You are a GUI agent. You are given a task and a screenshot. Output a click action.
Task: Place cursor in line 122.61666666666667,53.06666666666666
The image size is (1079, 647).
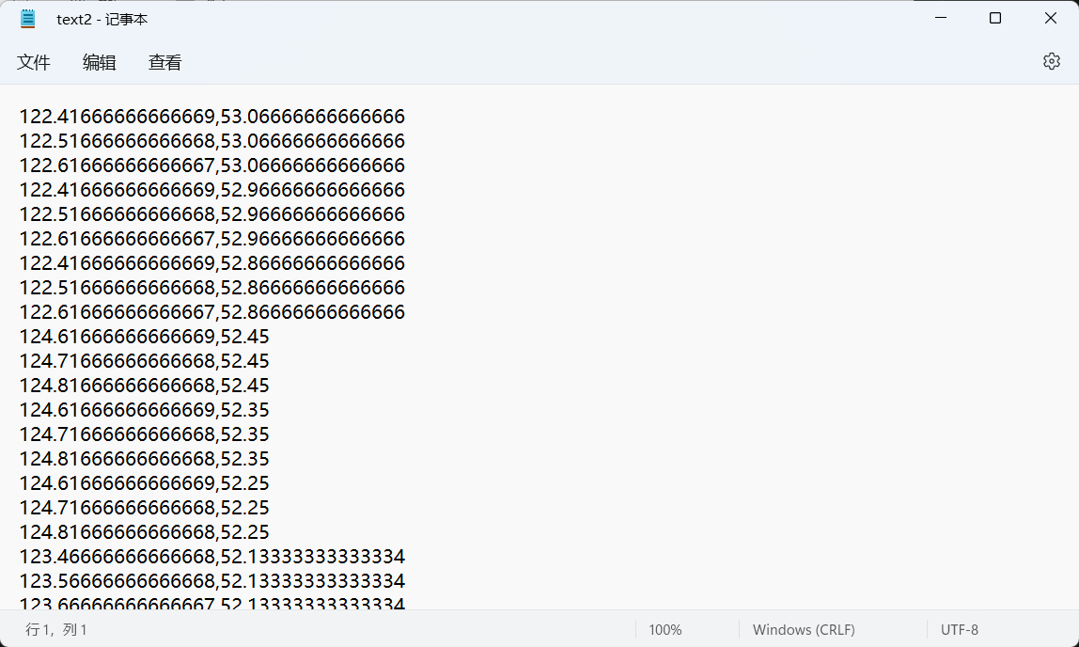pos(212,166)
